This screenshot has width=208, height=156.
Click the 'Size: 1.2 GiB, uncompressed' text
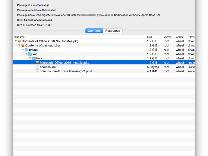point(34,20)
